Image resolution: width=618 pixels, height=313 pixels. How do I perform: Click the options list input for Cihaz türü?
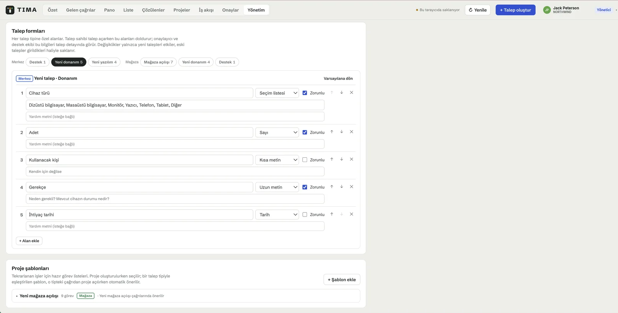(x=175, y=105)
